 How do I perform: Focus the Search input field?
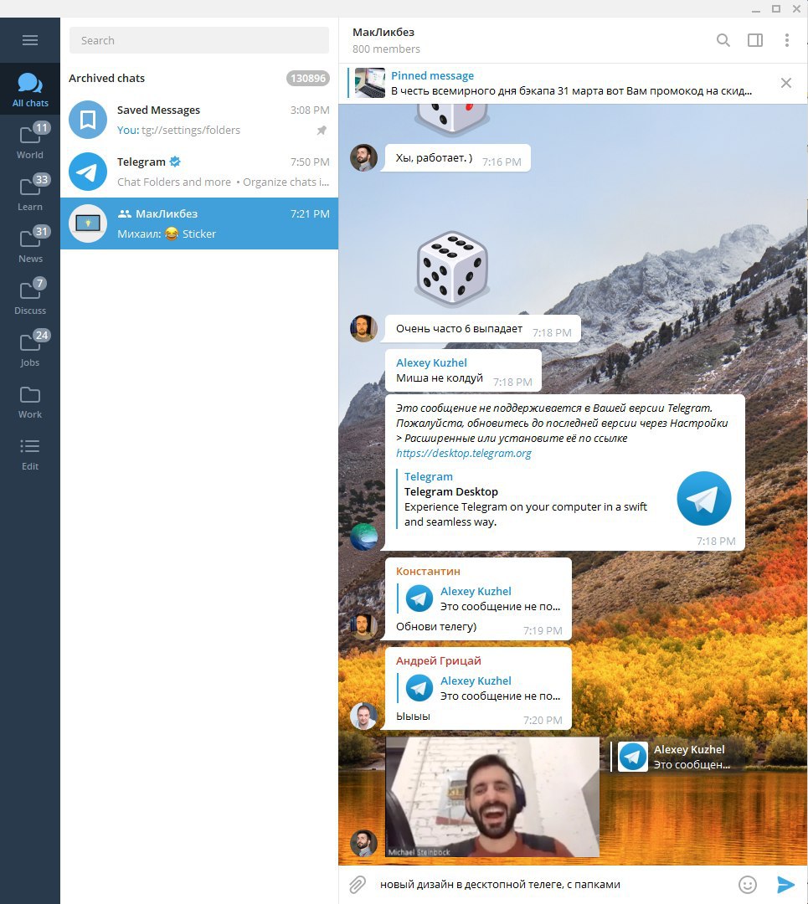(199, 40)
